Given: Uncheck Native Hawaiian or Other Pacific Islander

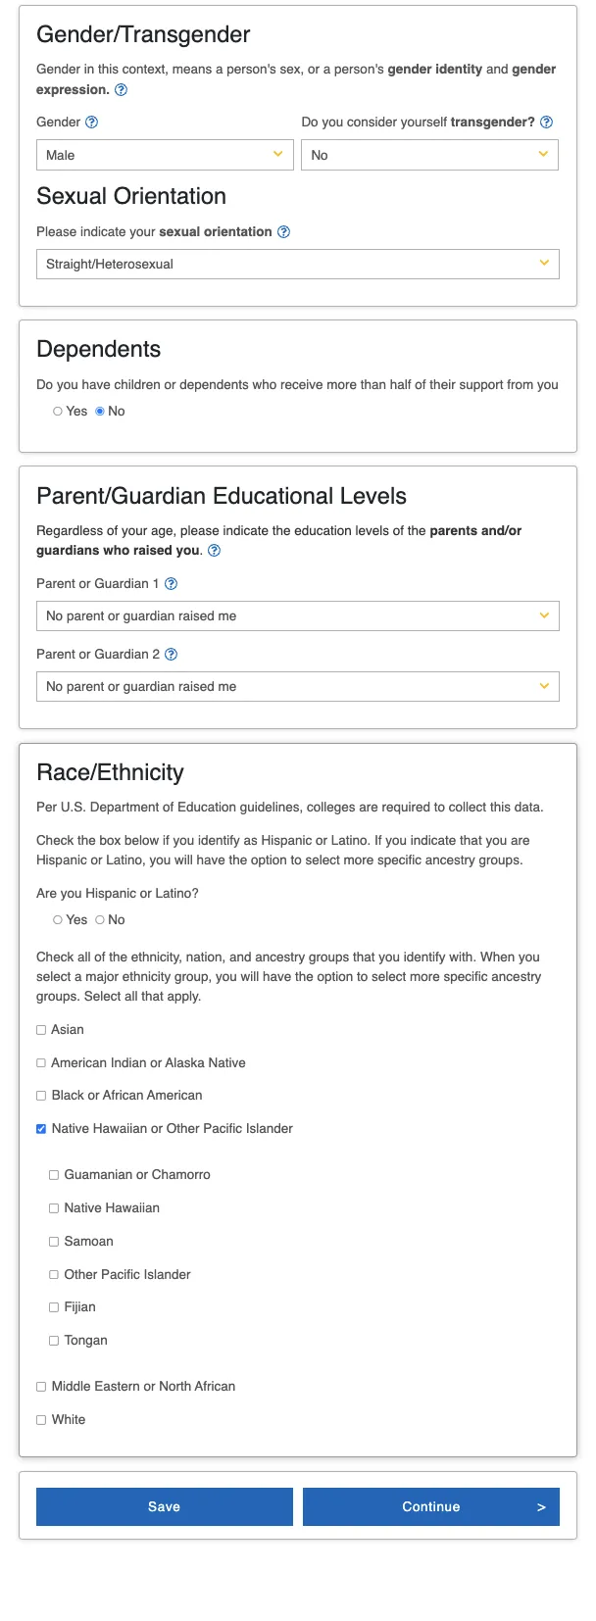Looking at the screenshot, I should (x=41, y=1129).
